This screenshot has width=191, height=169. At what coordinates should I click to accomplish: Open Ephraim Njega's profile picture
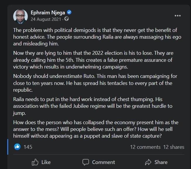20,16
